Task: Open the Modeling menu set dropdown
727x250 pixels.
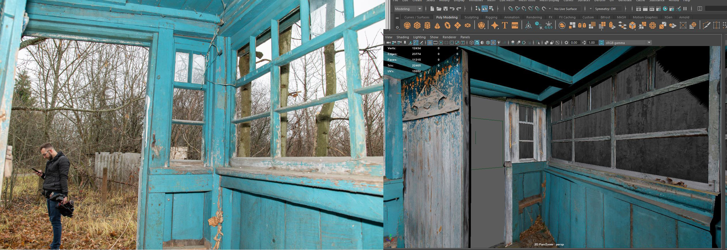Action: coord(408,9)
